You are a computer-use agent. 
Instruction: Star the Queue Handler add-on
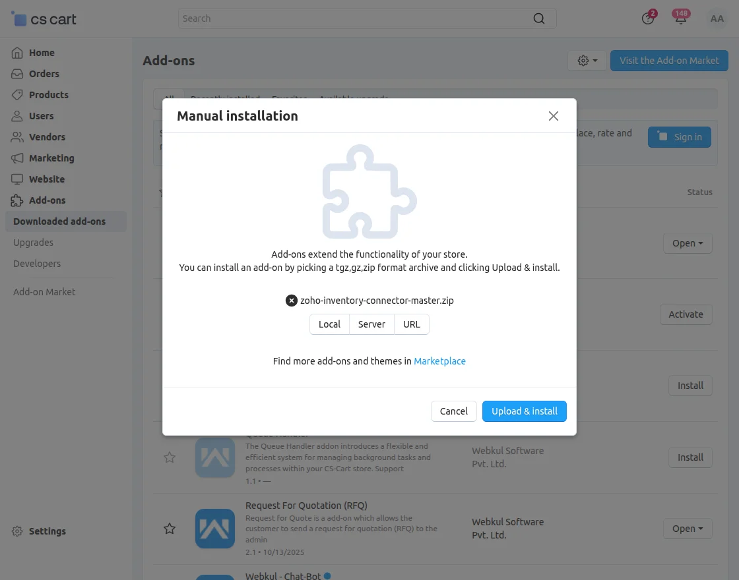pos(170,457)
